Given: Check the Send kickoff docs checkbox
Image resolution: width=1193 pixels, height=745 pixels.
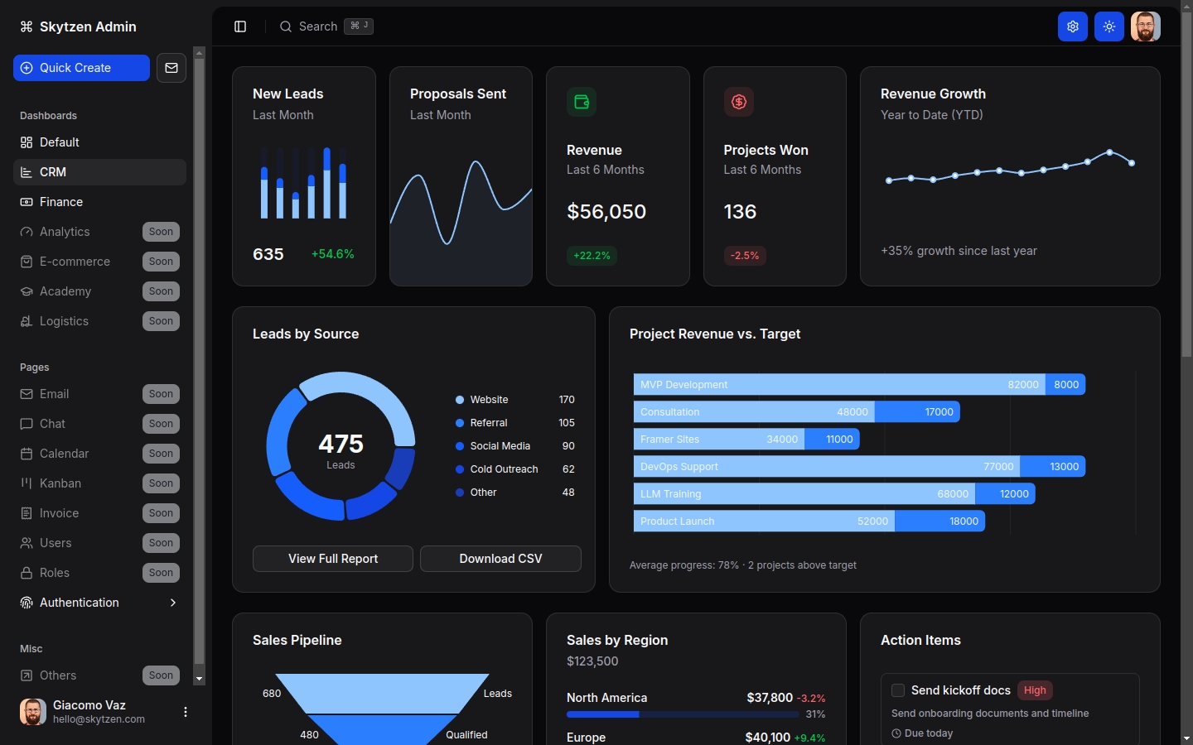Looking at the screenshot, I should [898, 690].
